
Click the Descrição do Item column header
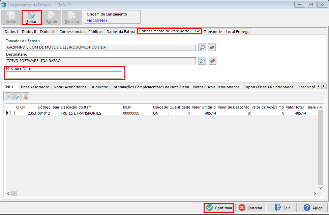pyautogui.click(x=91, y=107)
